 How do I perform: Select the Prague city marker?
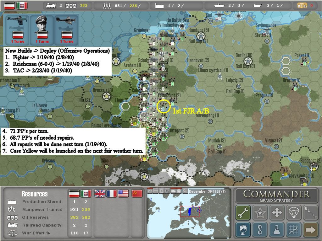pos(267,101)
